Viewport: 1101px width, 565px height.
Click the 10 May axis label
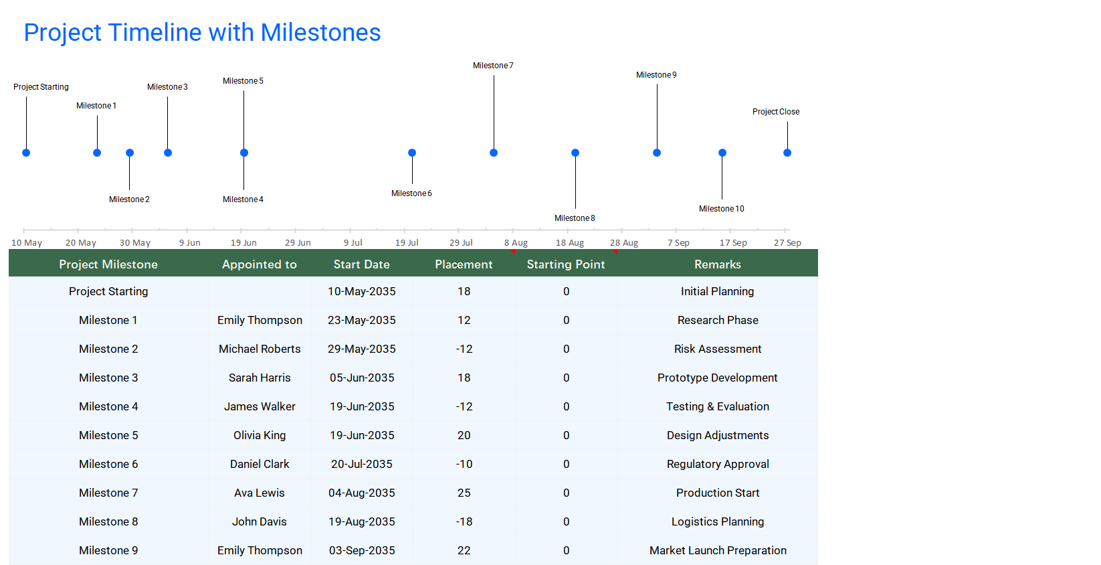point(27,243)
